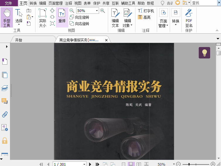Select the Hand tool (手型工具)

tap(7, 18)
